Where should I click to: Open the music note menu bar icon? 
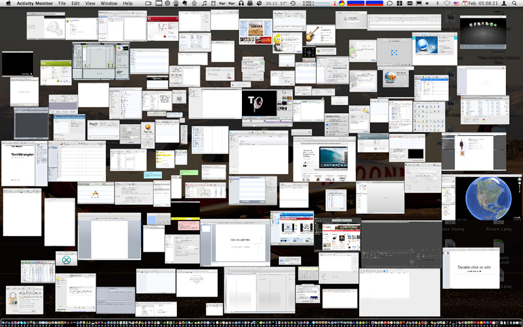(204, 3)
